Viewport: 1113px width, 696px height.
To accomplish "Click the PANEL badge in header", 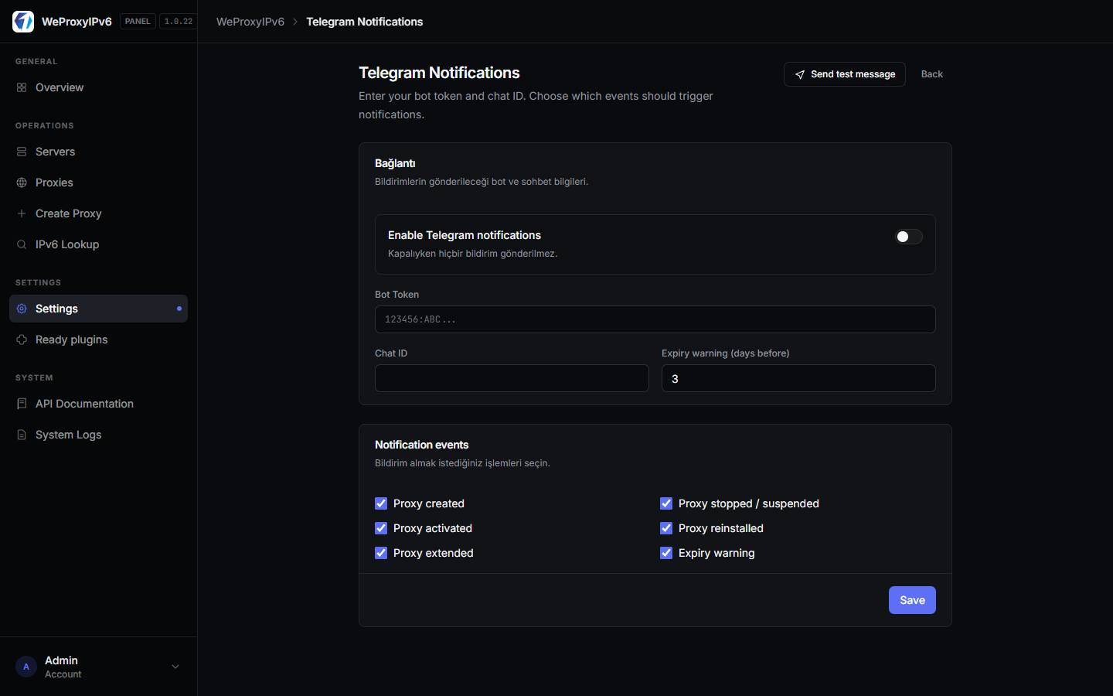I will click(x=138, y=22).
